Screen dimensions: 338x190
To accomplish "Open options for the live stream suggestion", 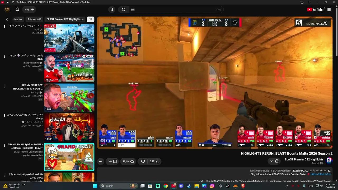I will tap(4, 26).
